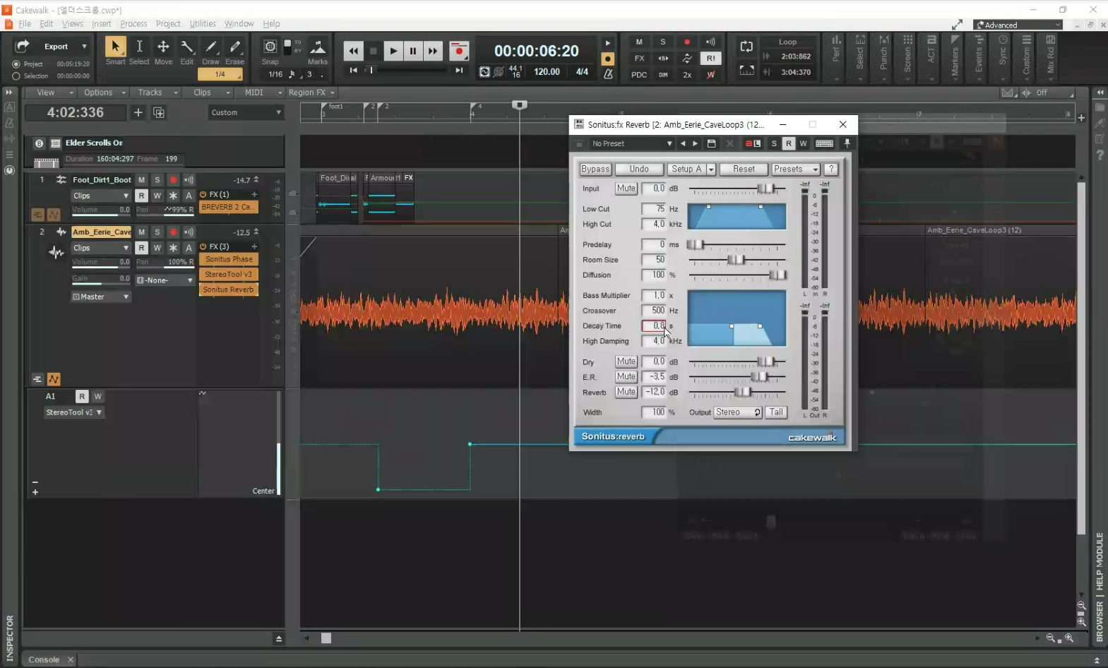
Task: Jump to project end
Action: coord(459,70)
